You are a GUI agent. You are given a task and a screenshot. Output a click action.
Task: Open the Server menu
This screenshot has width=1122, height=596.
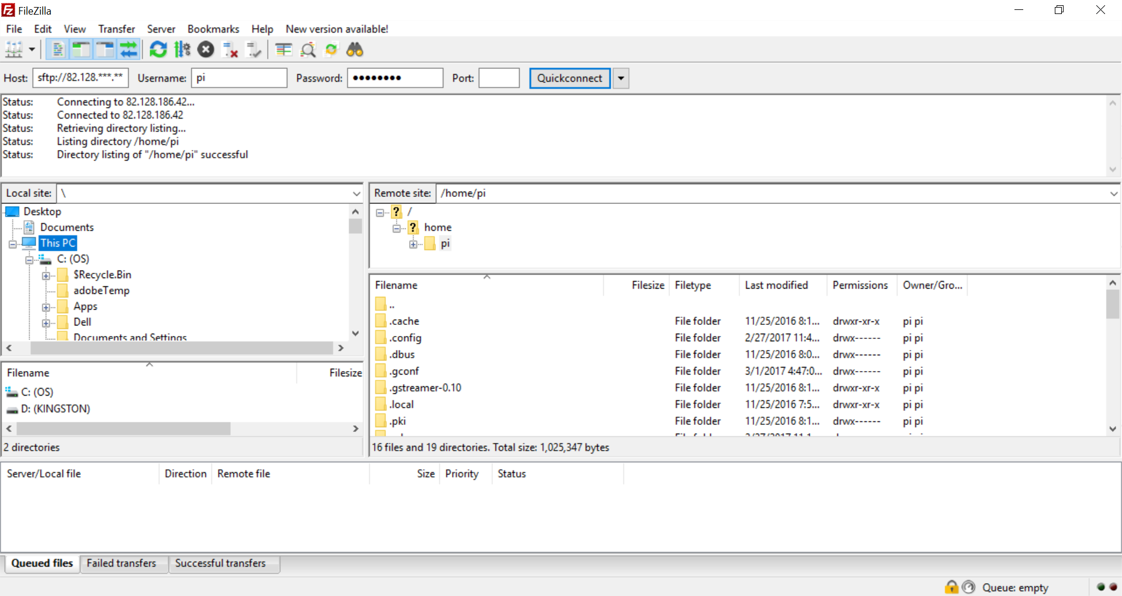161,29
